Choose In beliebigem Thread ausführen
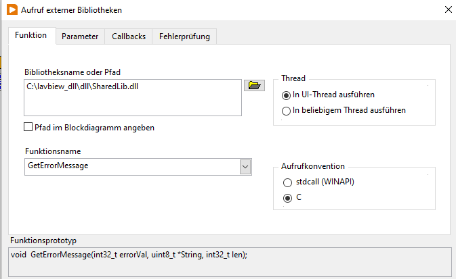456x279 pixels. click(x=286, y=109)
